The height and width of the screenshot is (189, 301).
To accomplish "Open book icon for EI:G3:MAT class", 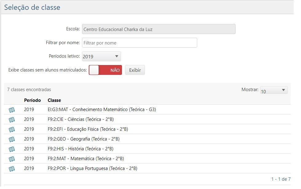I will pos(12,110).
